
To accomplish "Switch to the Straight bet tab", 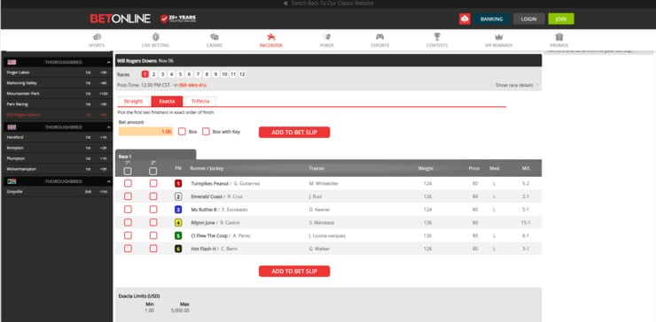I will tap(133, 102).
